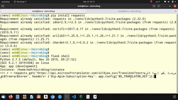Image resolution: width=178 pixels, height=100 pixels.
Task: Click the battery status icon
Action: (172, 2)
